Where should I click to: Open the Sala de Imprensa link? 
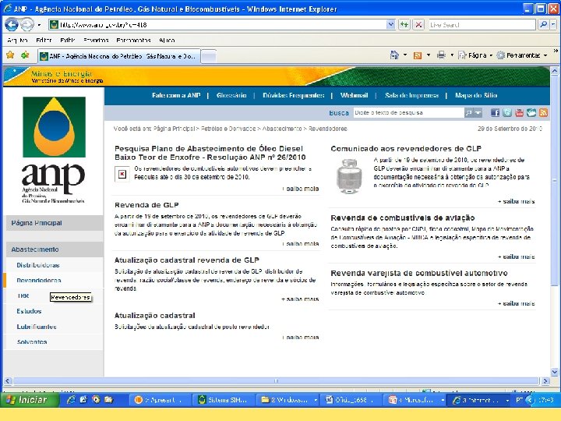click(x=412, y=95)
